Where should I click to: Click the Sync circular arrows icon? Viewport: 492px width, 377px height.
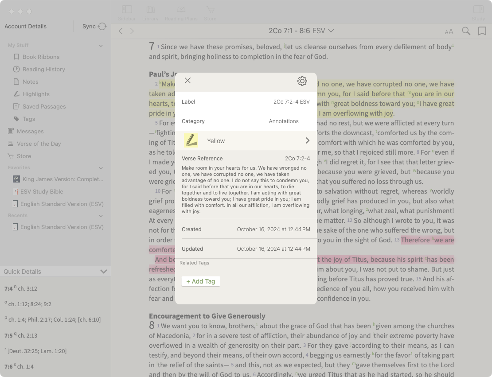tap(102, 26)
